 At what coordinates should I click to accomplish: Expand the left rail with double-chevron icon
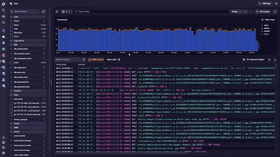3,137
